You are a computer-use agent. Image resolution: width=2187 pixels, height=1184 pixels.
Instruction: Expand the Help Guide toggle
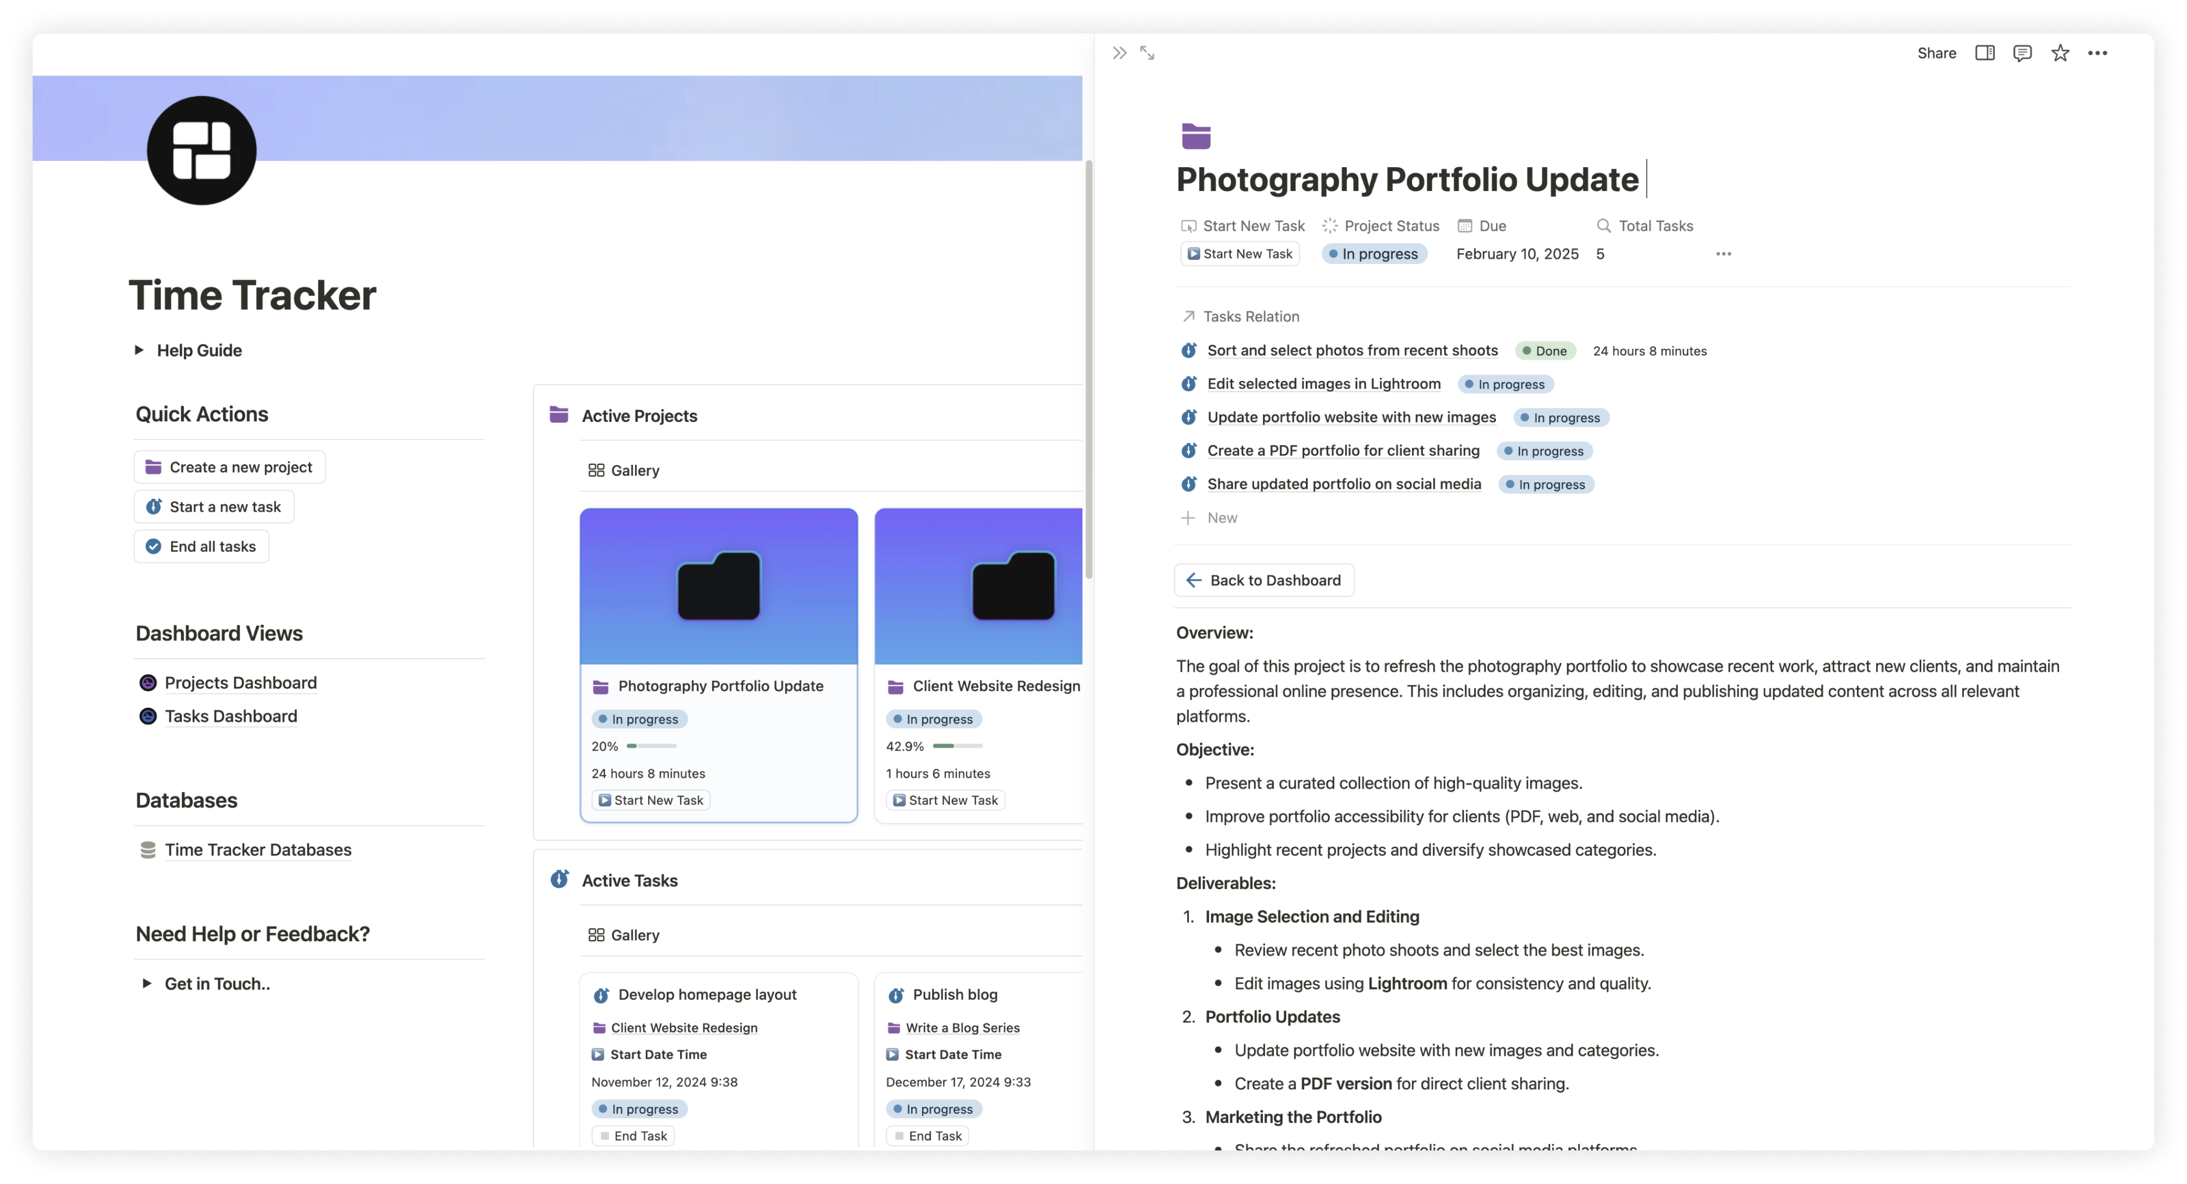point(139,349)
